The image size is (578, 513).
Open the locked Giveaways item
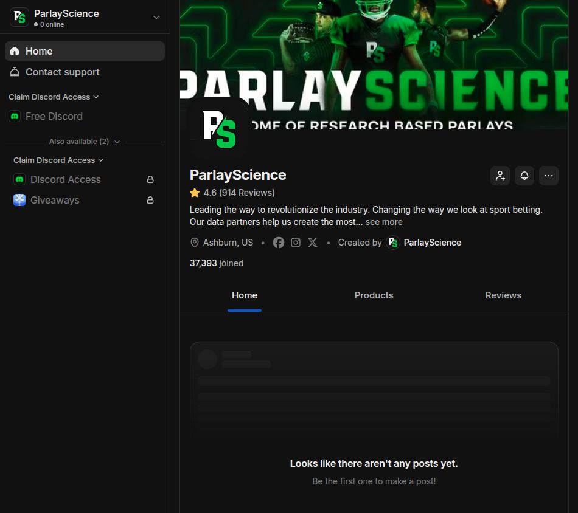pos(85,200)
